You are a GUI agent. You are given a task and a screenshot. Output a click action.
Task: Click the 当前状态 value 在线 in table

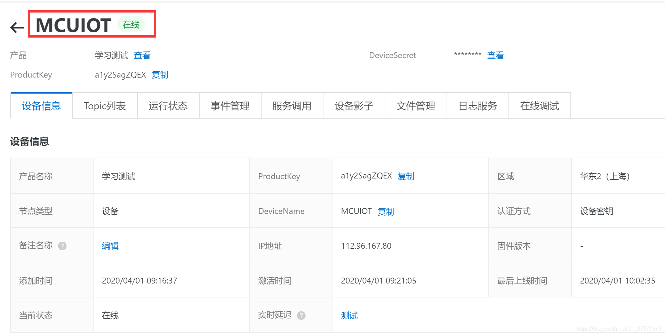110,316
